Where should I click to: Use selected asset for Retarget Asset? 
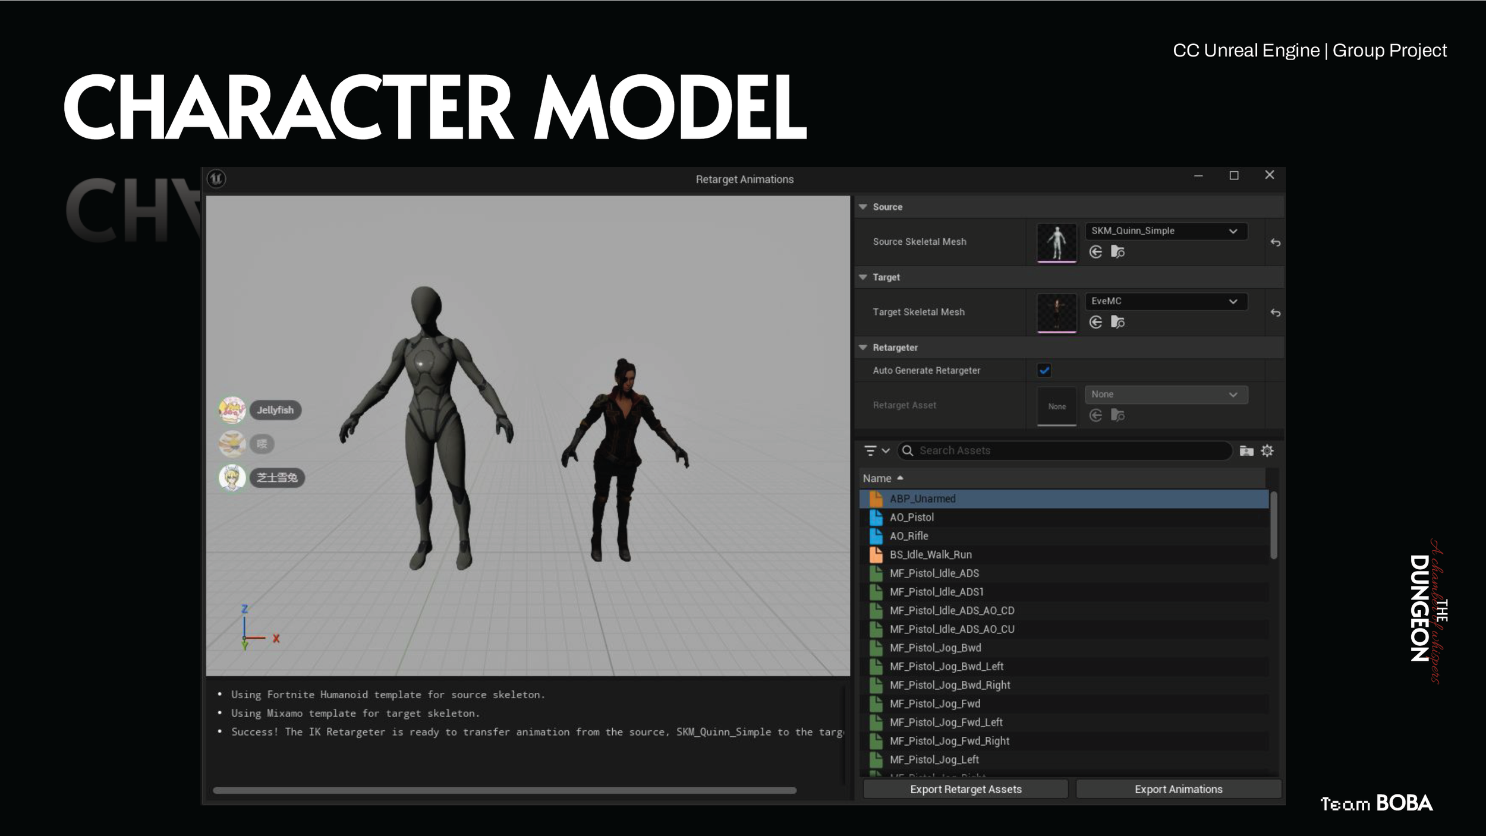pos(1095,415)
